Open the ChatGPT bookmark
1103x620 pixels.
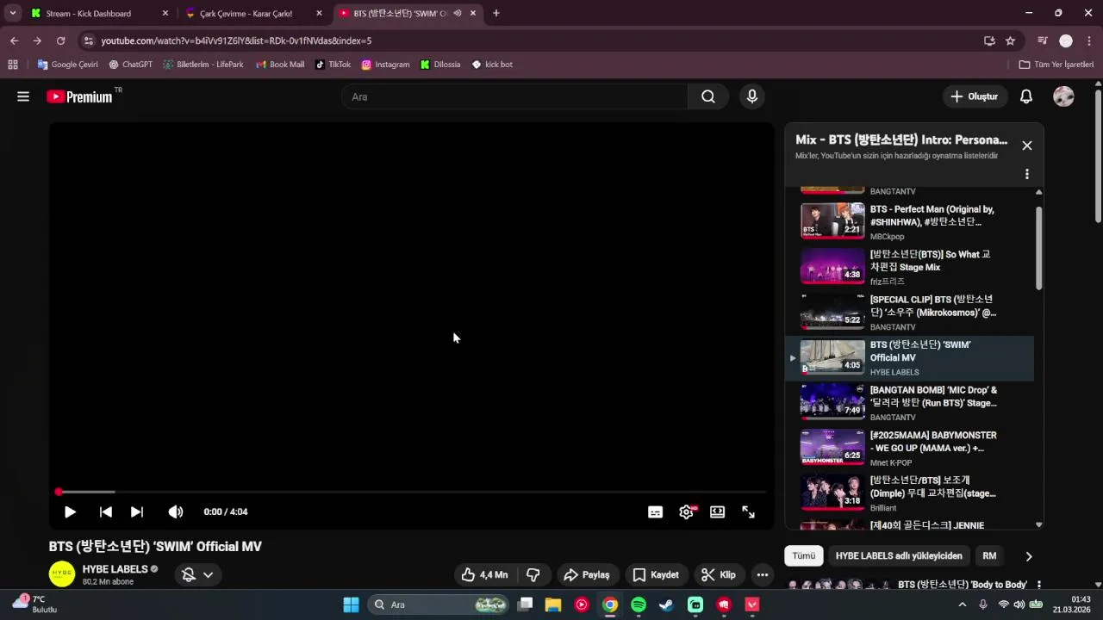131,65
